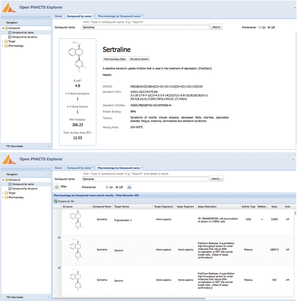Expand top TSV Downloads with plus icon
The image size is (297, 301).
pyautogui.click(x=48, y=146)
